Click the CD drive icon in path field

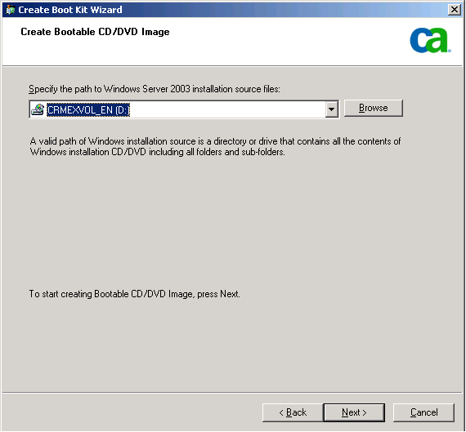pos(38,110)
